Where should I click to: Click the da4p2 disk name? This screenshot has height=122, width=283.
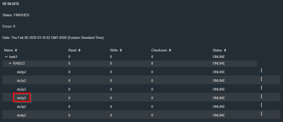click(22, 115)
